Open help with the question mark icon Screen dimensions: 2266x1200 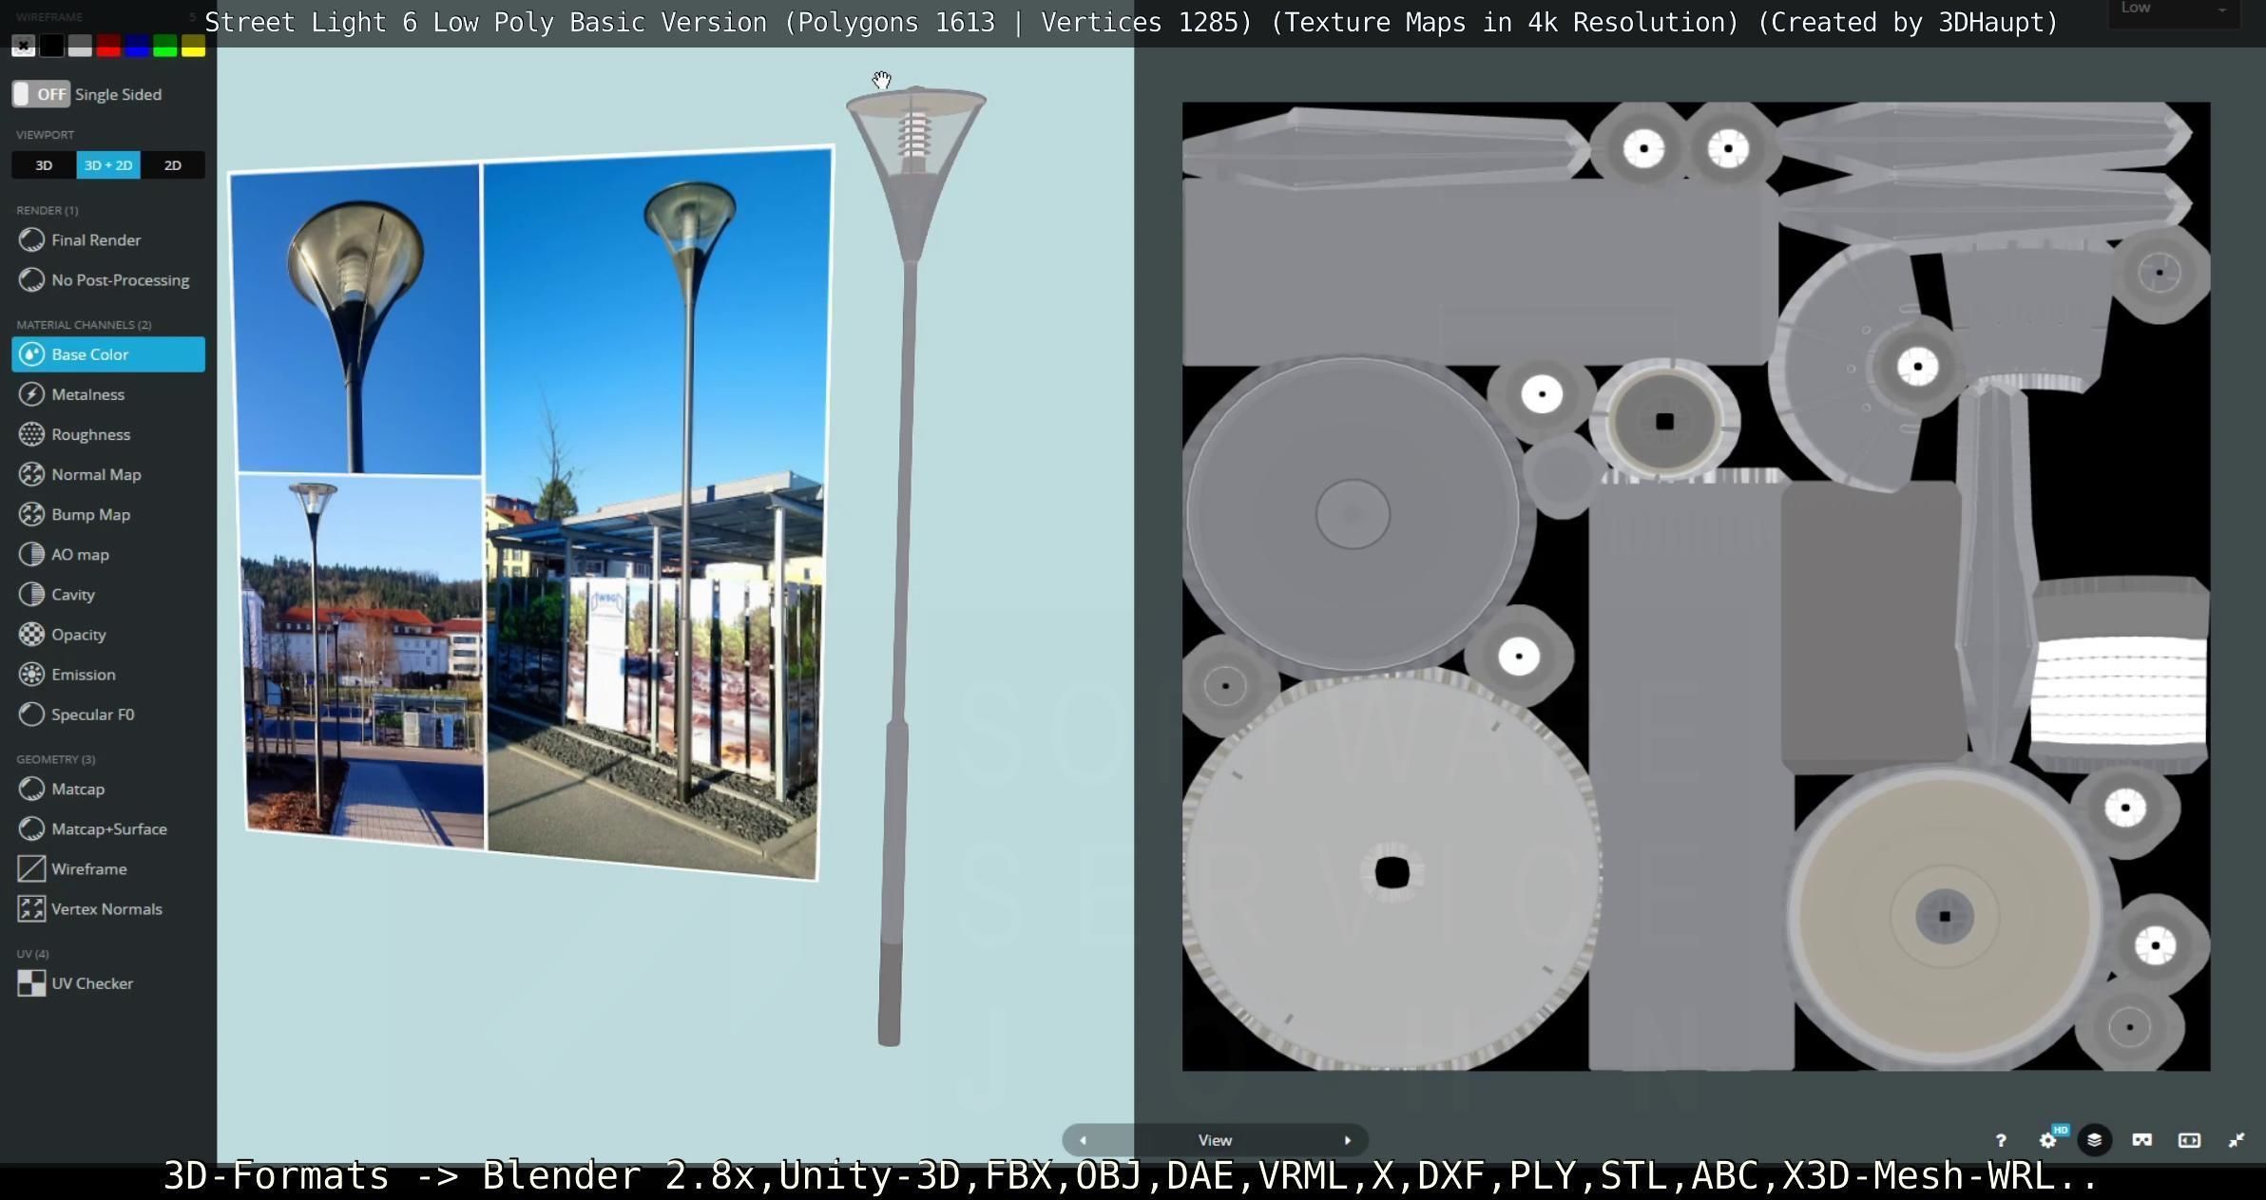click(2001, 1140)
